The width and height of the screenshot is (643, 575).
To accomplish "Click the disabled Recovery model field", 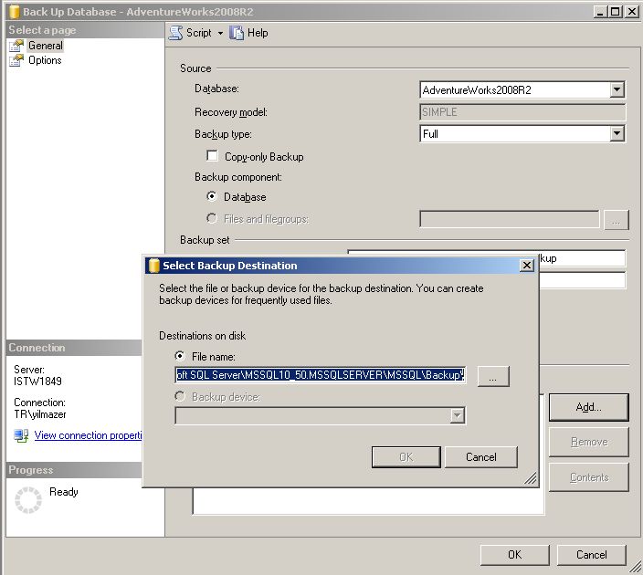I will tap(522, 112).
